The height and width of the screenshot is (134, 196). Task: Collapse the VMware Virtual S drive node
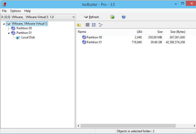[4, 24]
